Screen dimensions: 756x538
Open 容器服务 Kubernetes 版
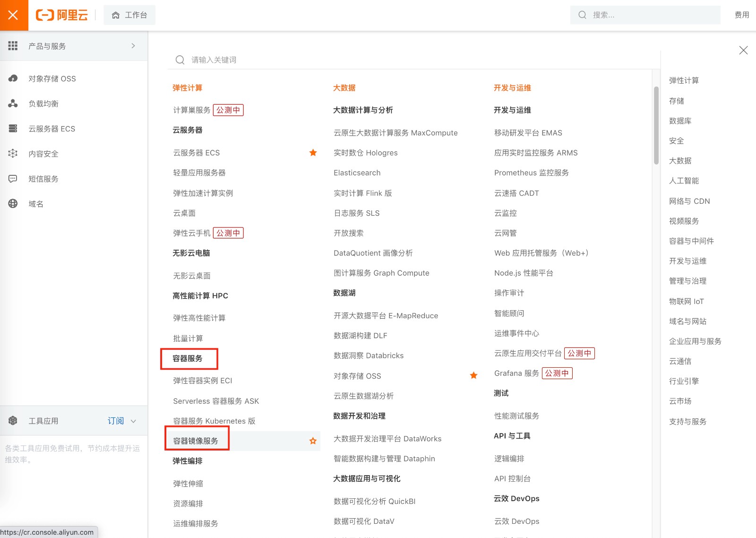pos(214,421)
